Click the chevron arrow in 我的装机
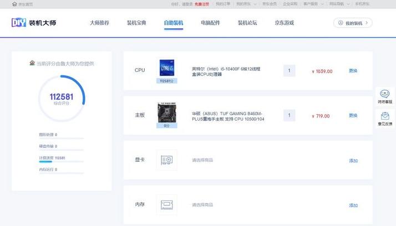The width and height of the screenshot is (396, 226). (367, 23)
